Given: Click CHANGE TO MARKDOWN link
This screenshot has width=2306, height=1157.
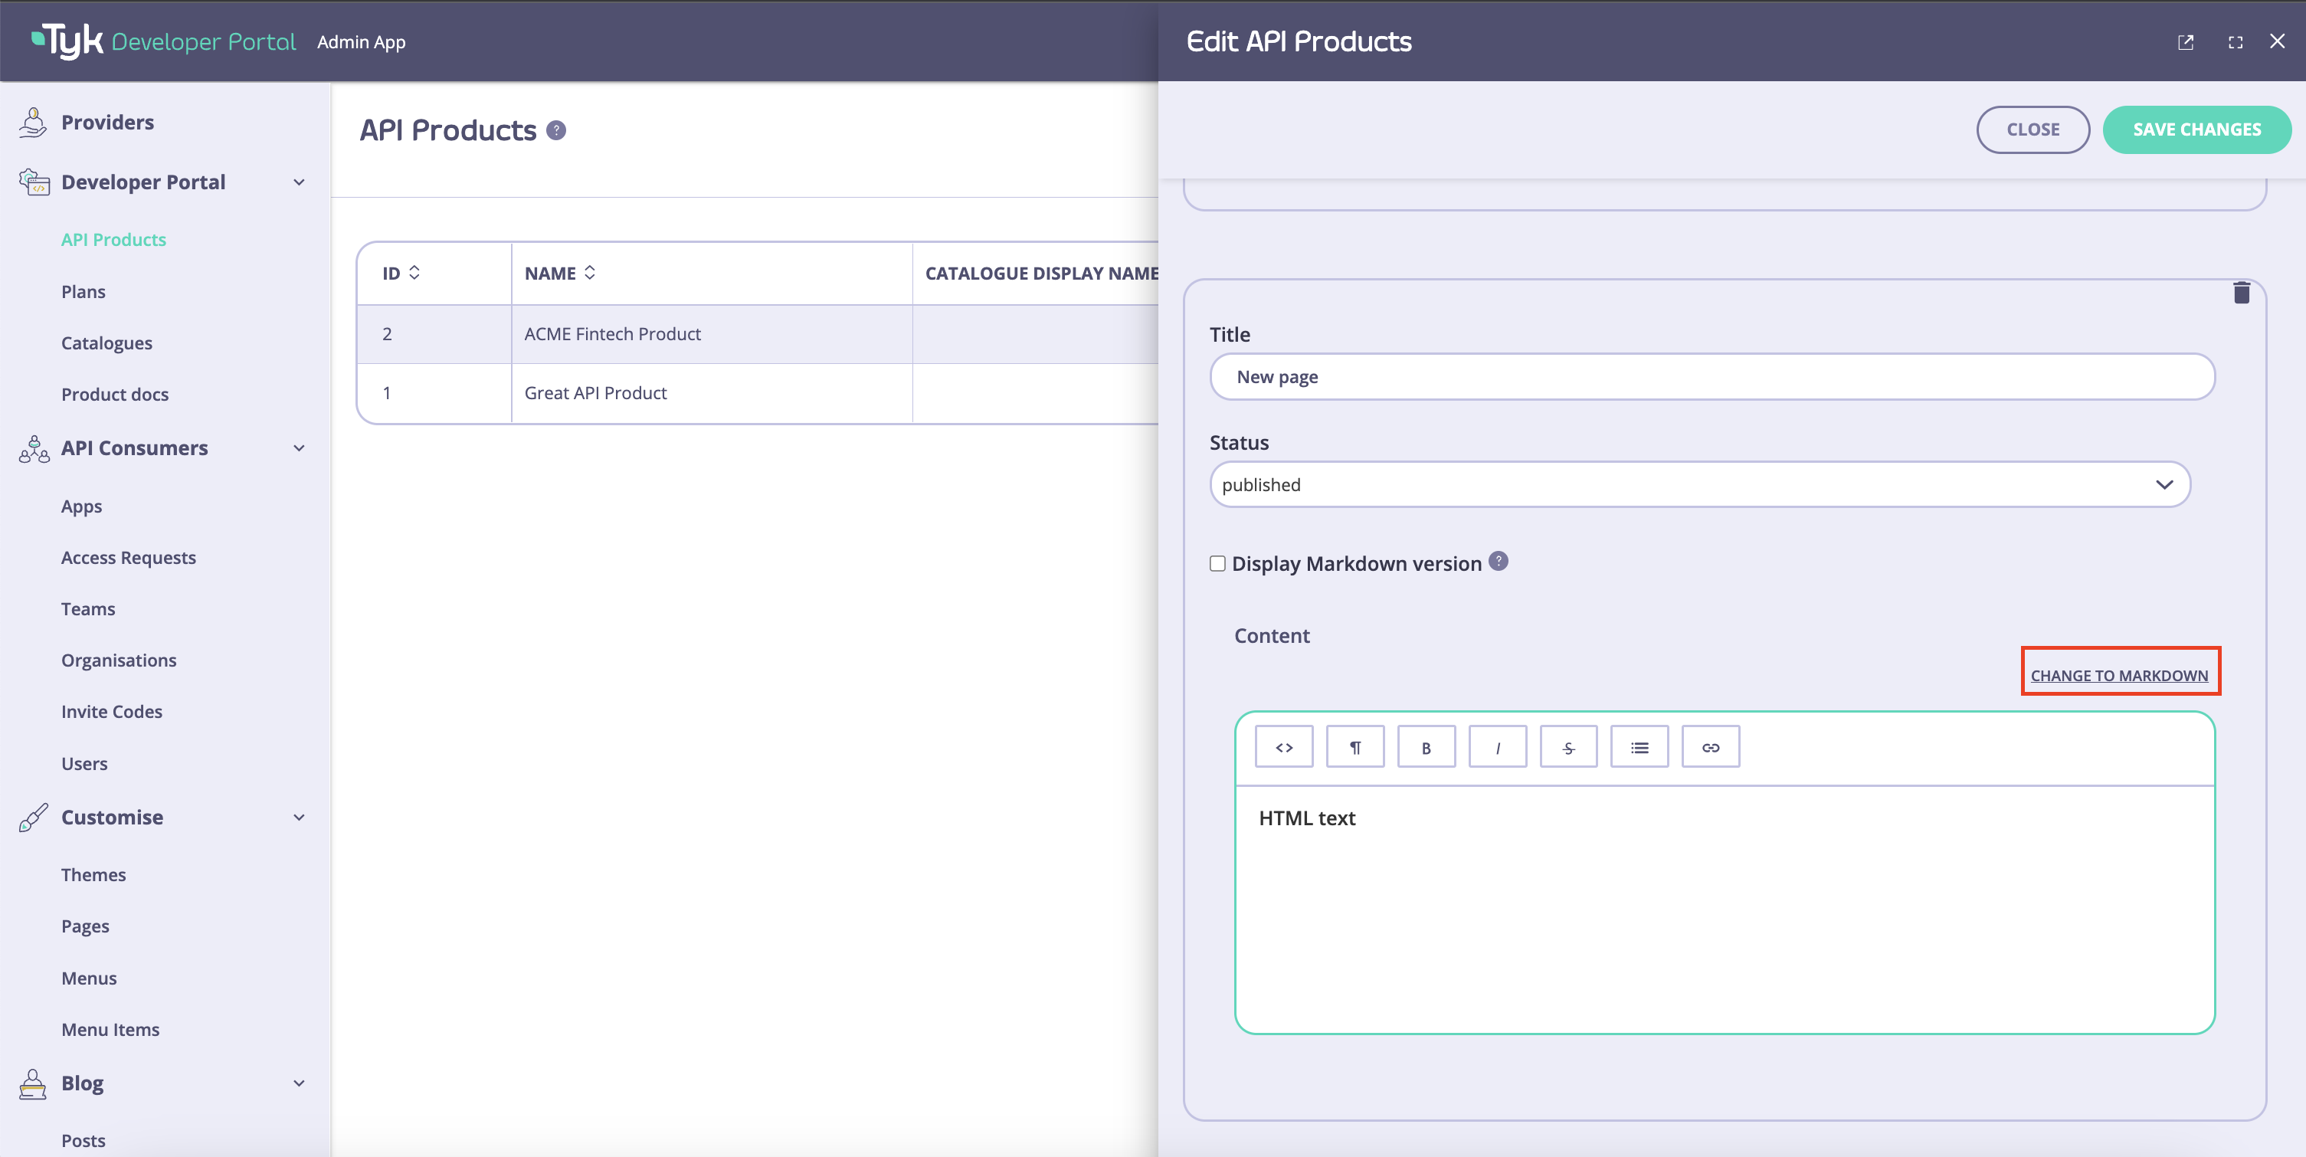Looking at the screenshot, I should 2120,674.
